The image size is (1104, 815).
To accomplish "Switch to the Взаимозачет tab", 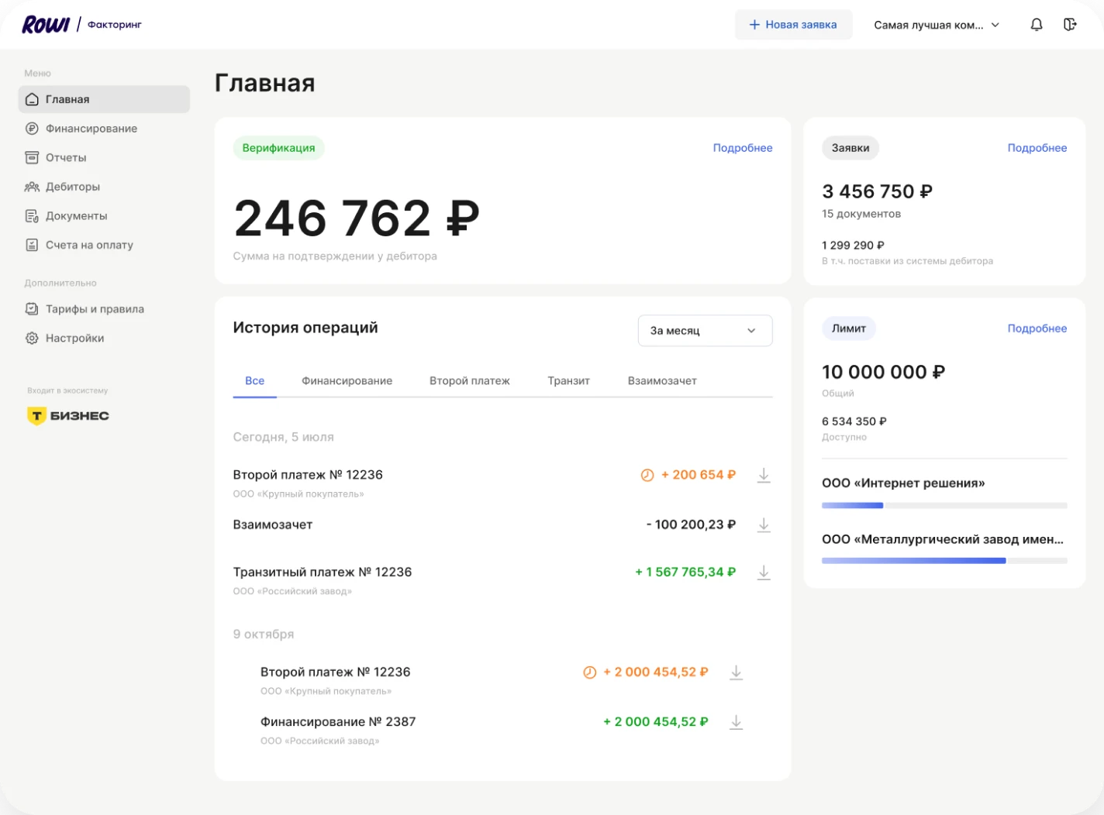I will (x=661, y=381).
